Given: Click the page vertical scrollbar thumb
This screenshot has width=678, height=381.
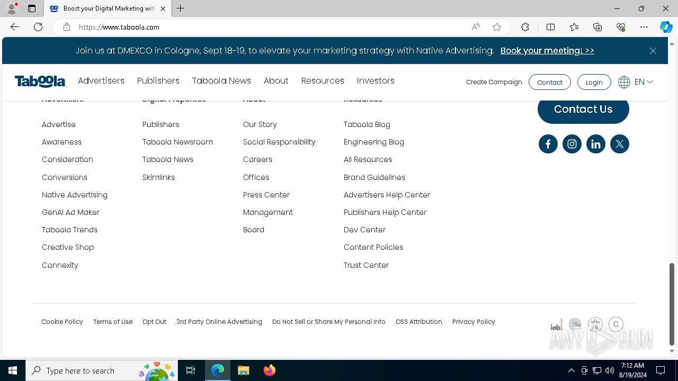Looking at the screenshot, I should point(672,304).
